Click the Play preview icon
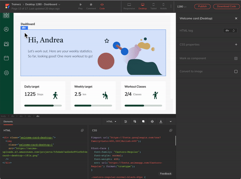The height and width of the screenshot is (179, 241). click(x=80, y=5)
